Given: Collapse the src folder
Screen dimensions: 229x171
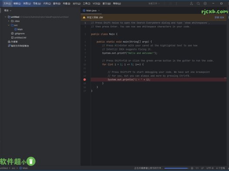Looking at the screenshot, I should 9,25.
